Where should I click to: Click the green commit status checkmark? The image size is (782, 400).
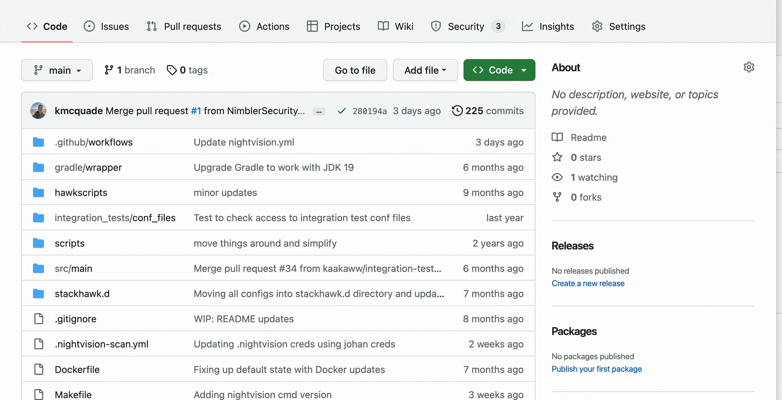click(342, 111)
